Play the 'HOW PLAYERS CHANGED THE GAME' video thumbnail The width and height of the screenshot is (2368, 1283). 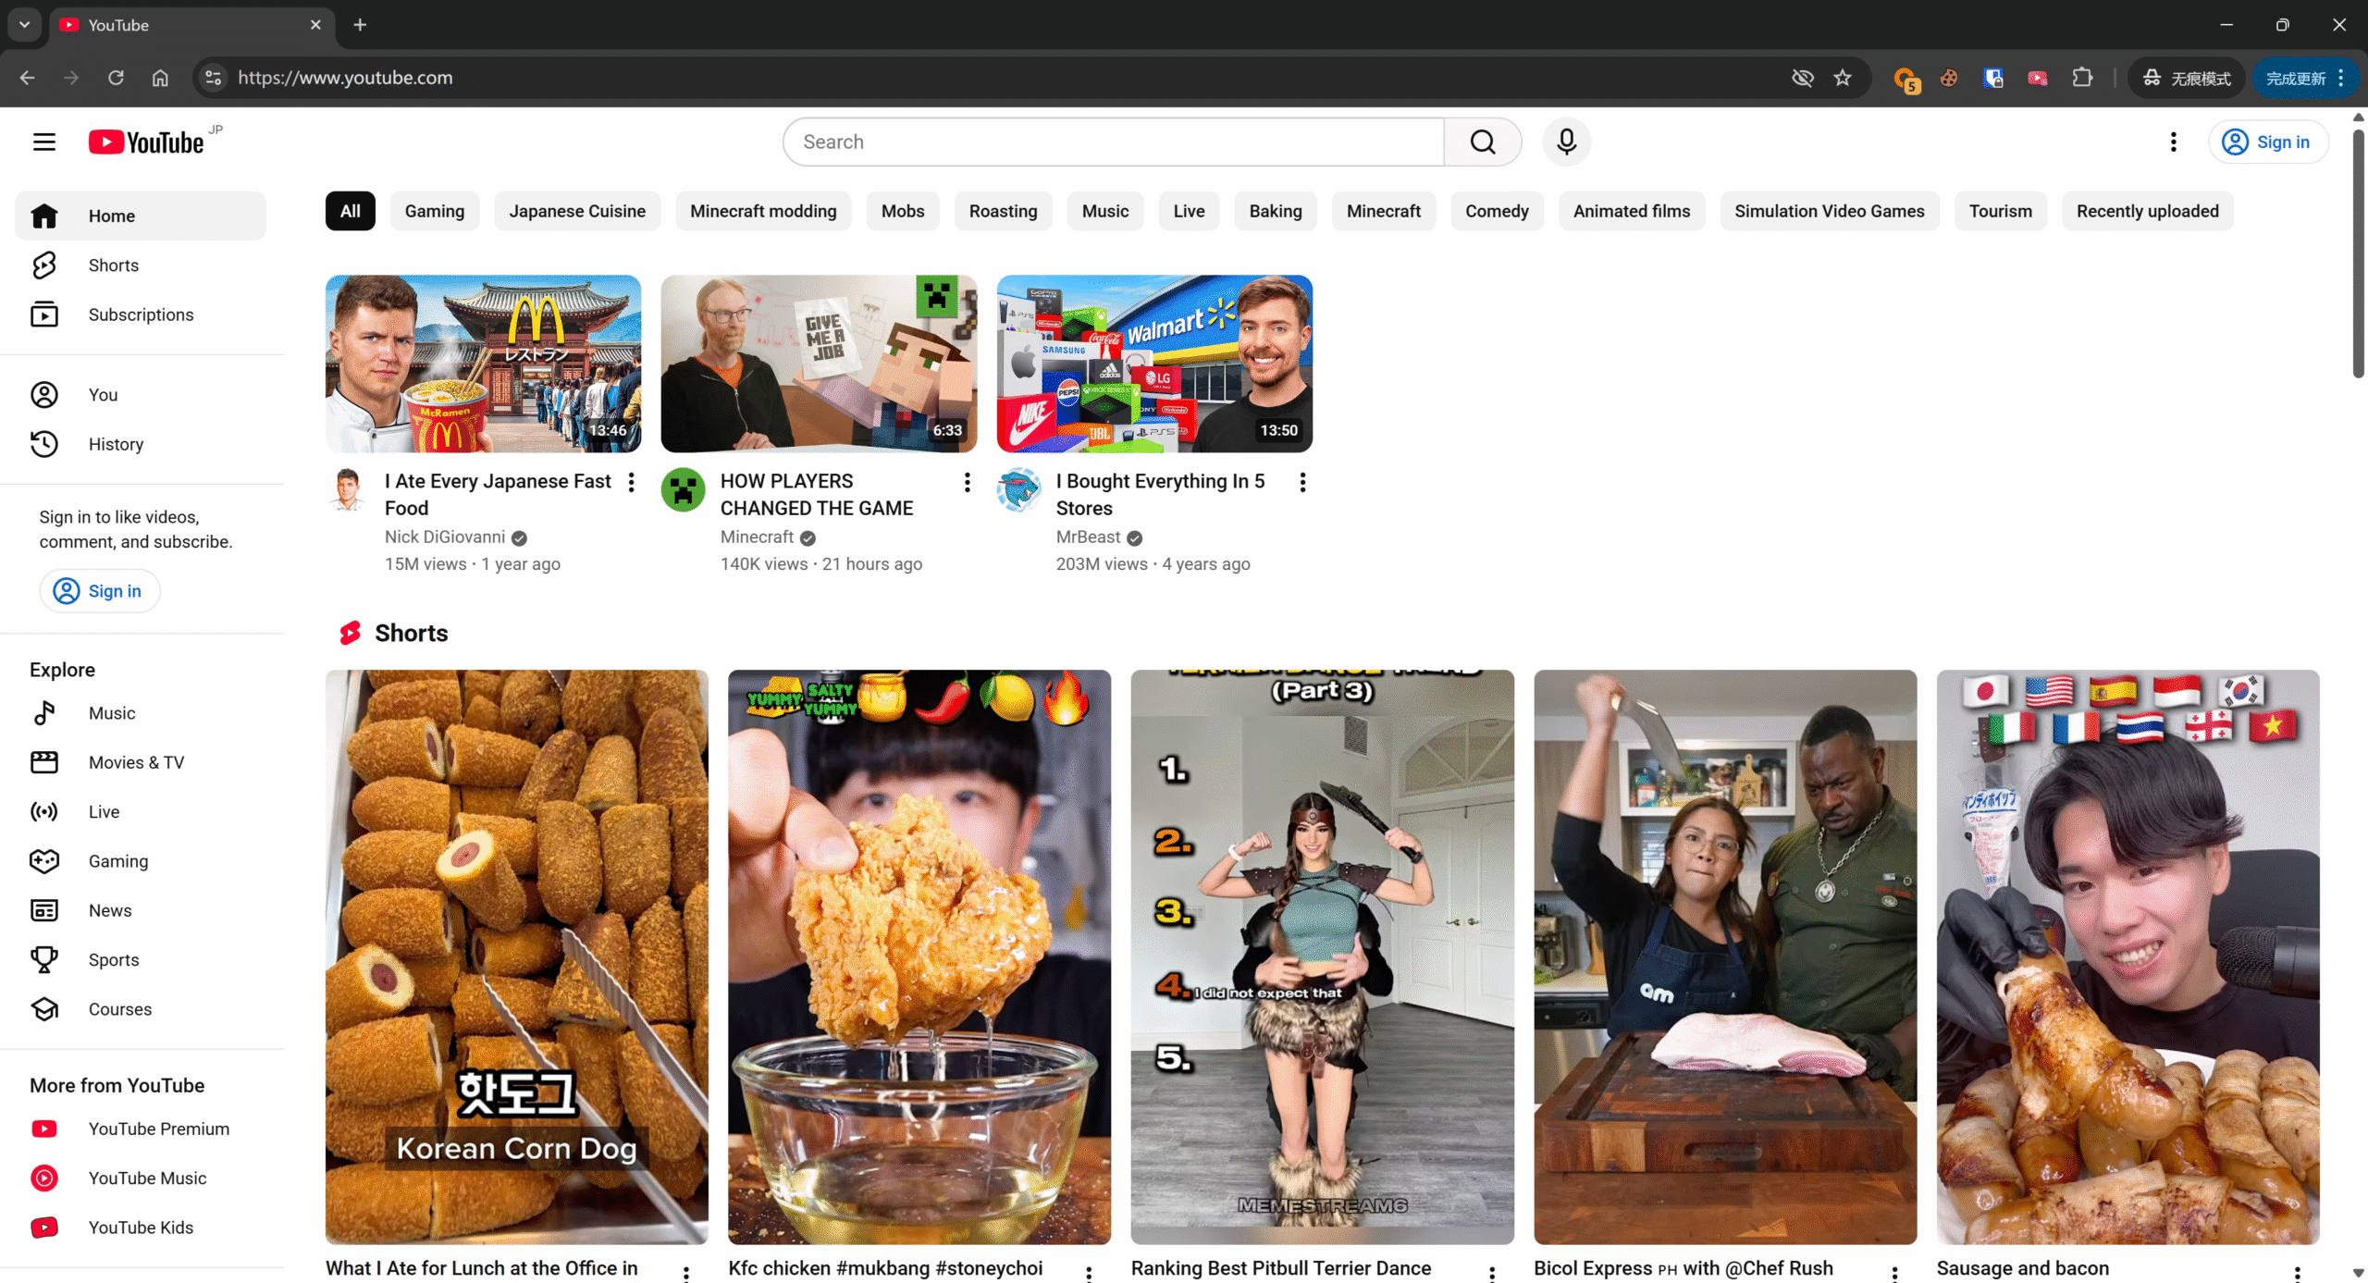point(819,363)
